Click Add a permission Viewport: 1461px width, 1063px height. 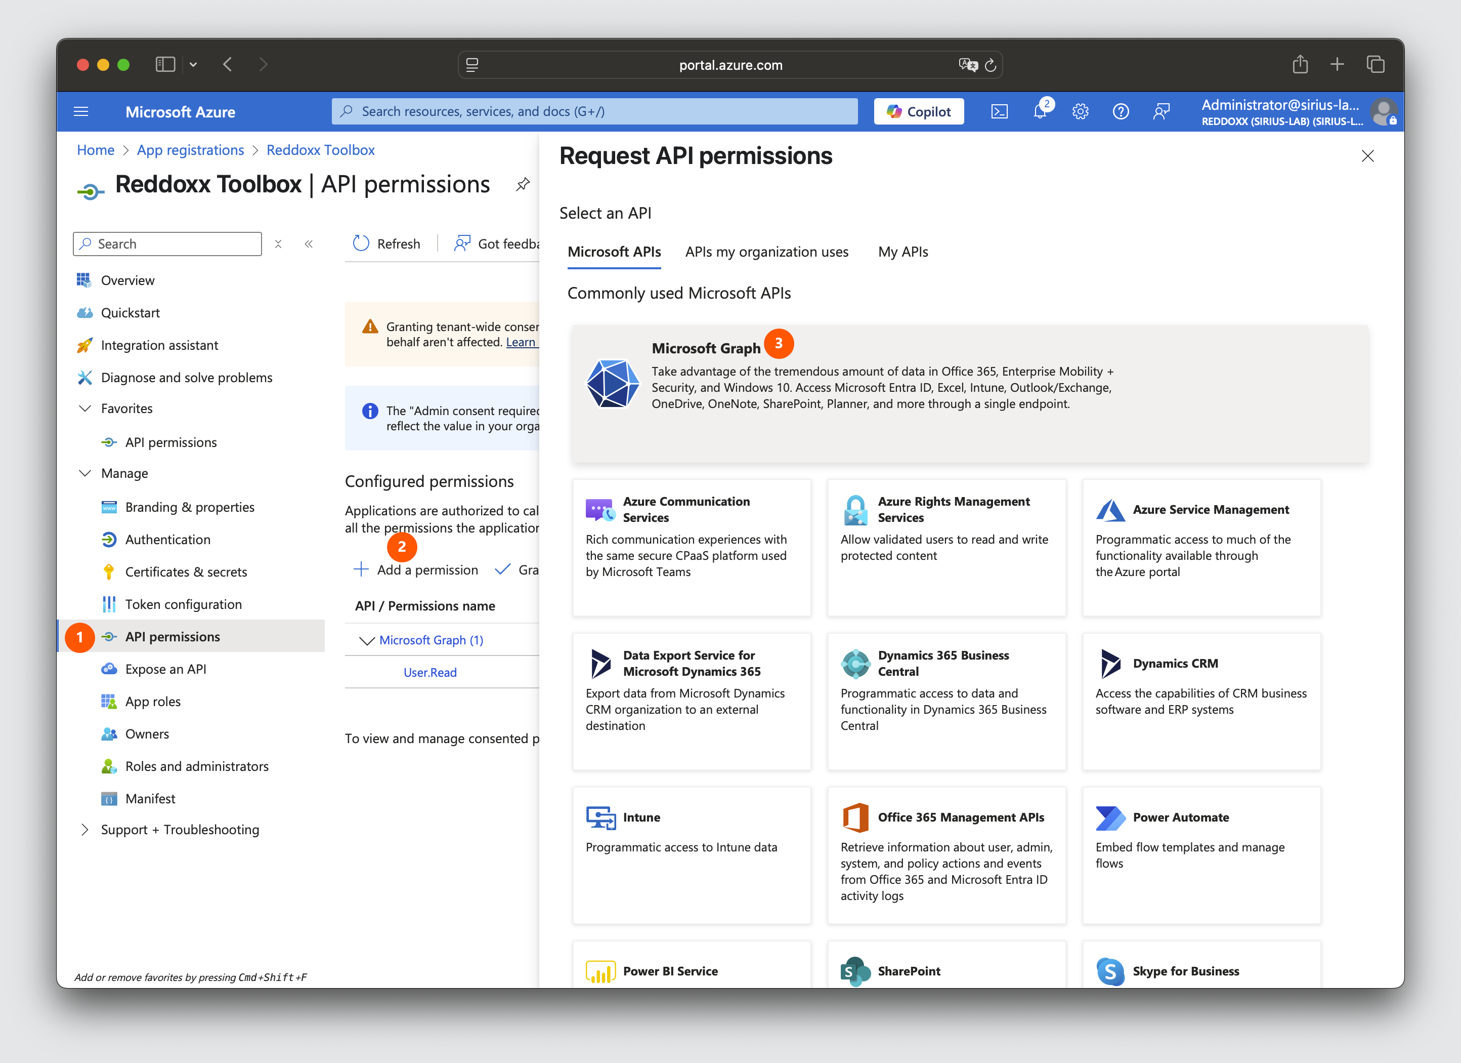point(416,570)
